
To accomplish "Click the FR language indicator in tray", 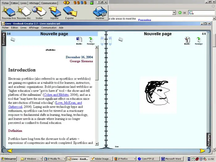I will 189,159.
